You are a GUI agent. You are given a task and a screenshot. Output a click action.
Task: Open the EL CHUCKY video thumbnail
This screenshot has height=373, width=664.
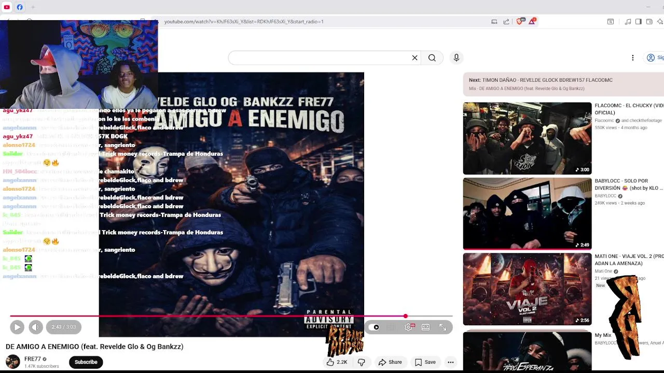[527, 138]
